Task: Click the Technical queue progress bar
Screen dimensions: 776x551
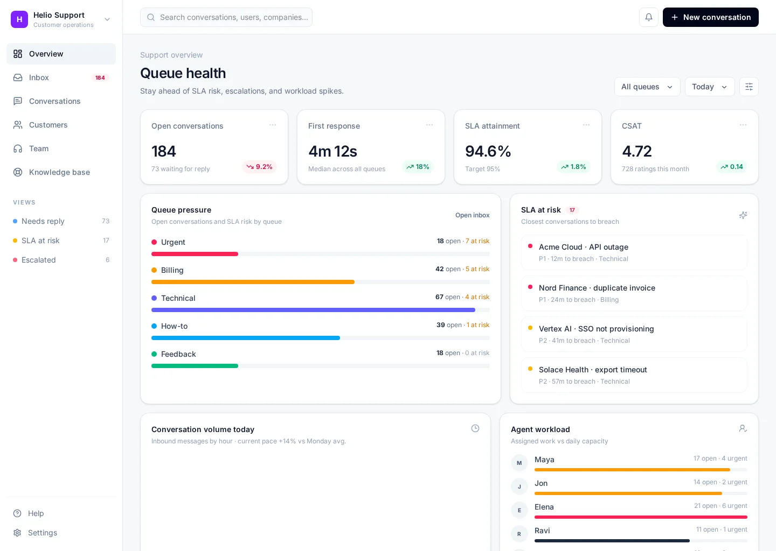Action: (x=321, y=310)
